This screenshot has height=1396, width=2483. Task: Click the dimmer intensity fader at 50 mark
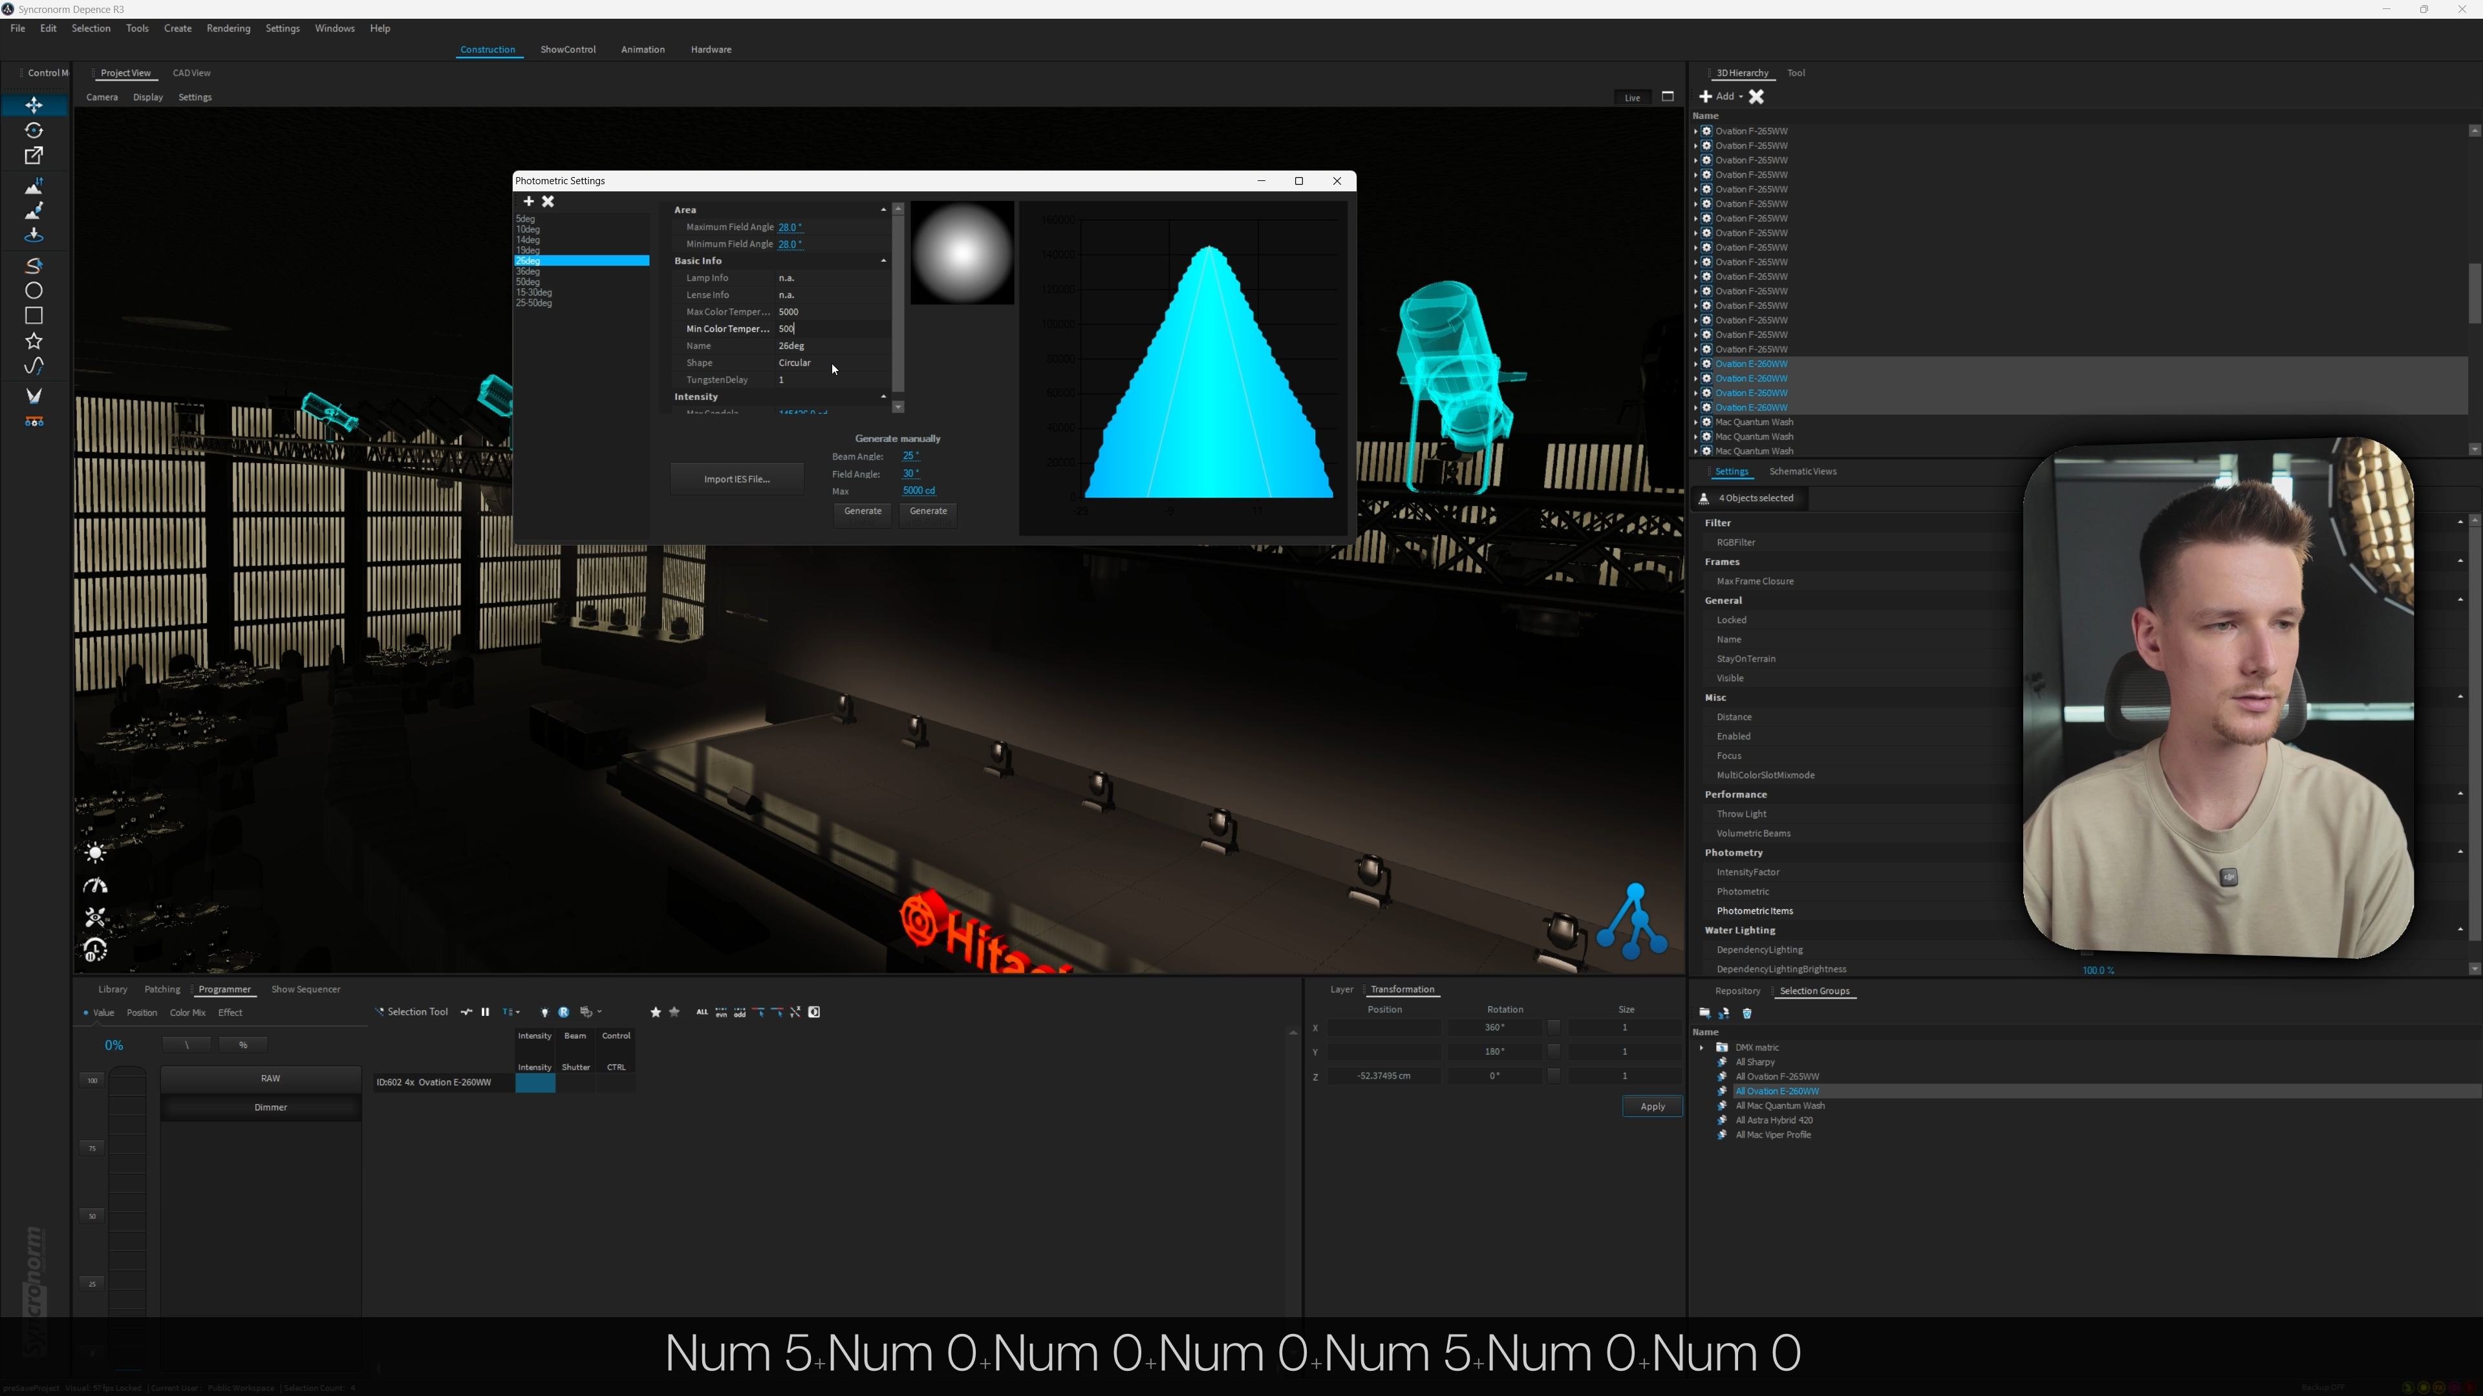(x=126, y=1217)
